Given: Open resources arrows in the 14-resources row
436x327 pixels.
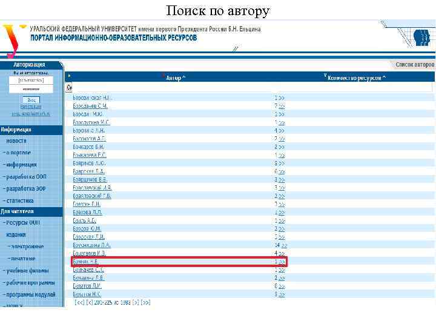Looking at the screenshot, I should [x=284, y=245].
